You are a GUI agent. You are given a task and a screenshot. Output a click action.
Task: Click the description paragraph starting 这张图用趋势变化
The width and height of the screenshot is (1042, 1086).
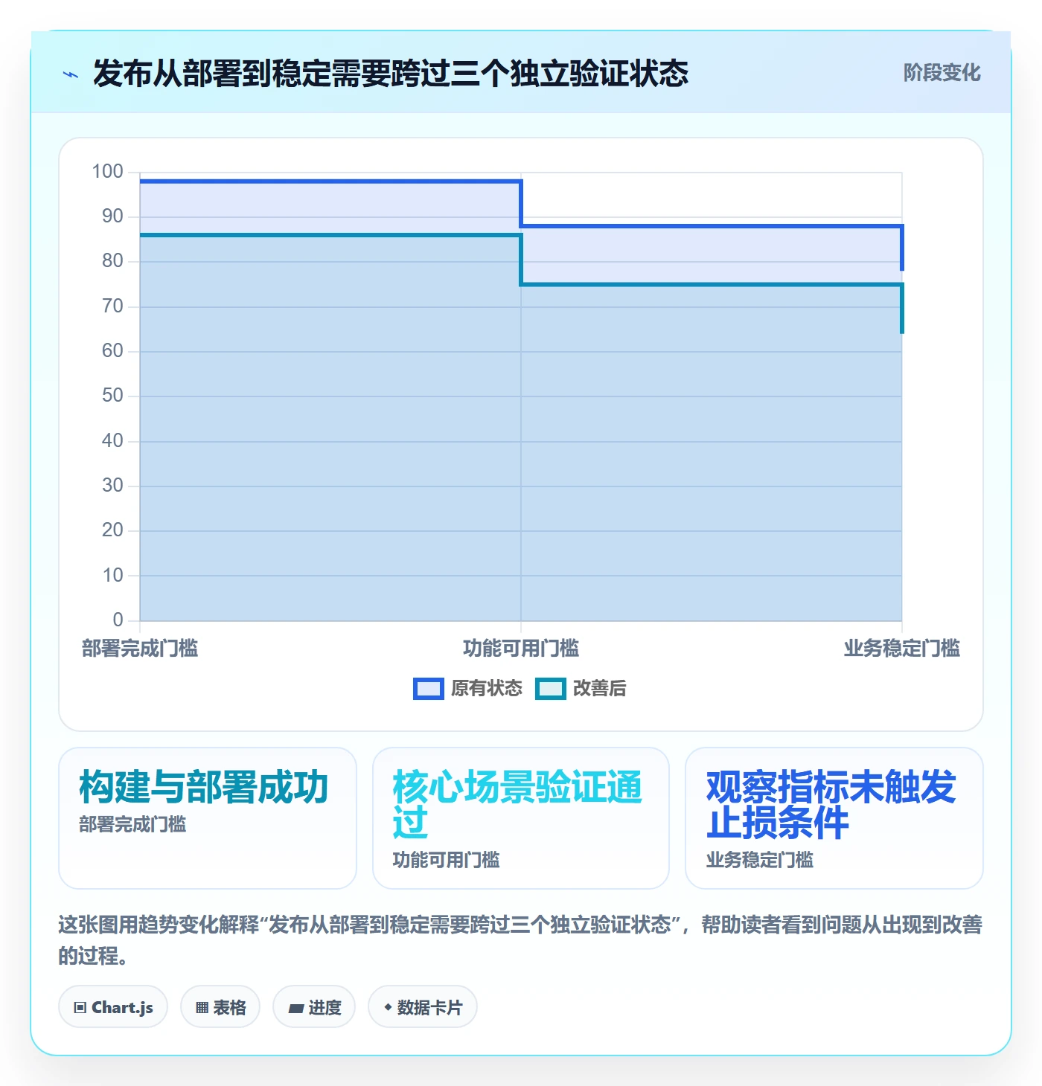coord(520,940)
